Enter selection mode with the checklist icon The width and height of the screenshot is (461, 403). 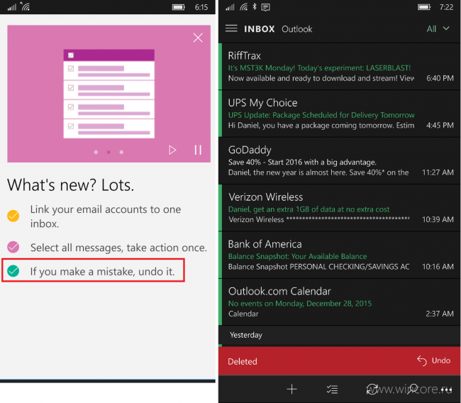click(332, 390)
